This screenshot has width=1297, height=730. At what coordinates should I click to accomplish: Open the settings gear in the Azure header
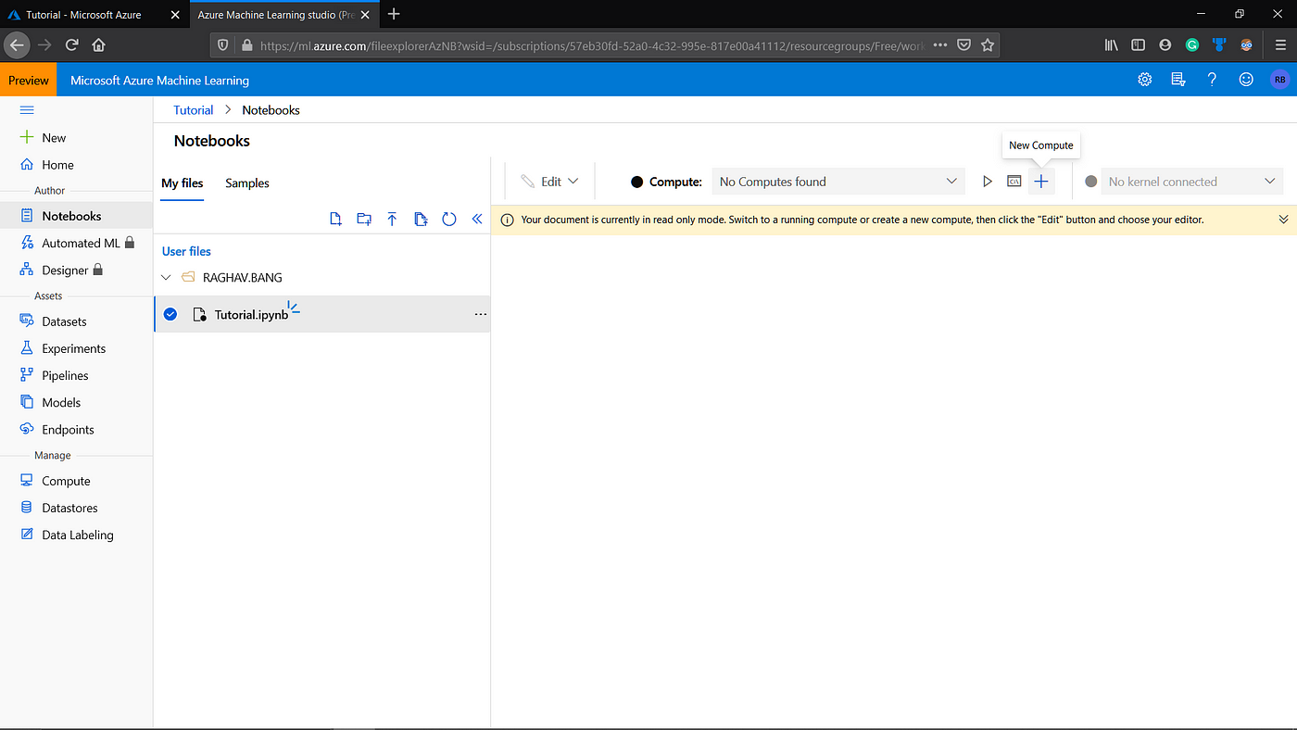(1145, 80)
